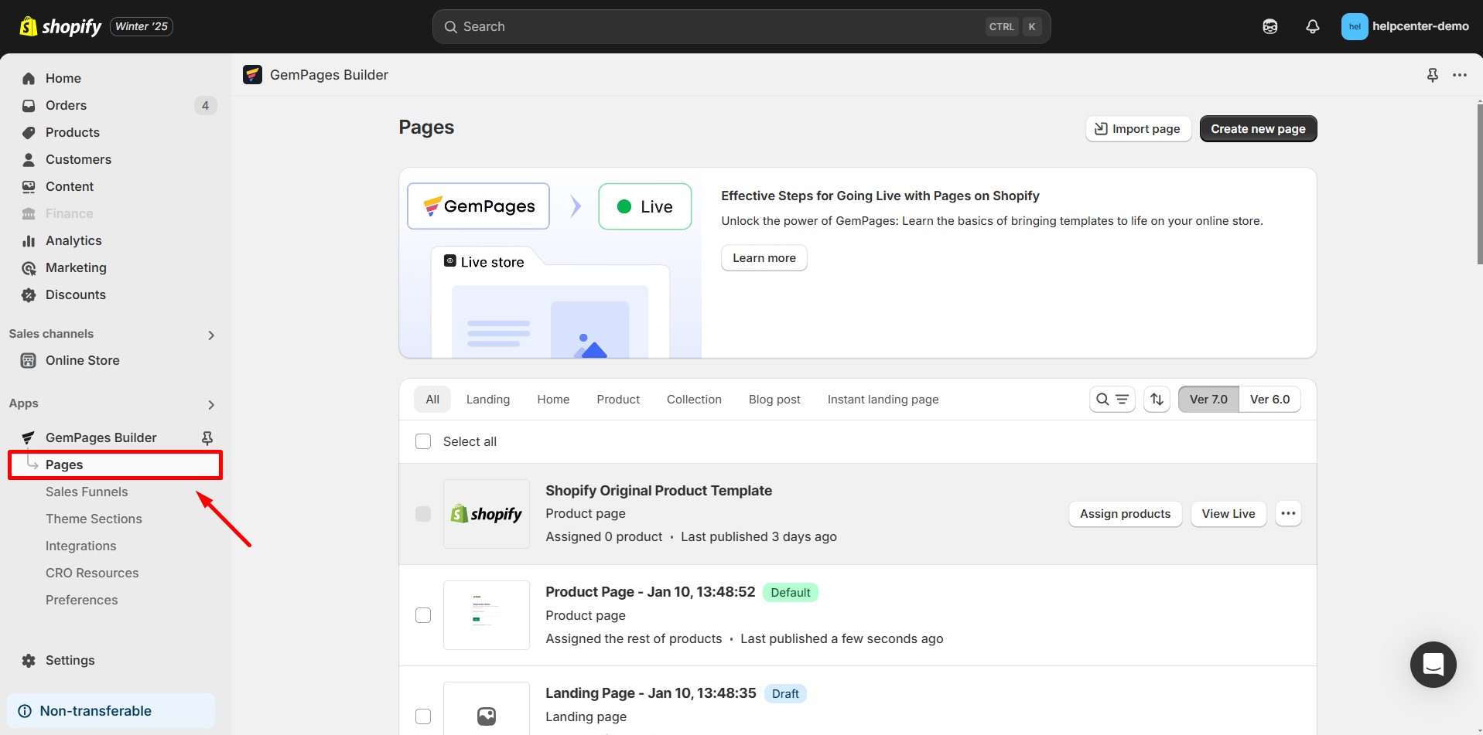Switch to Ver 6.0 pages
The height and width of the screenshot is (735, 1483).
(1269, 400)
